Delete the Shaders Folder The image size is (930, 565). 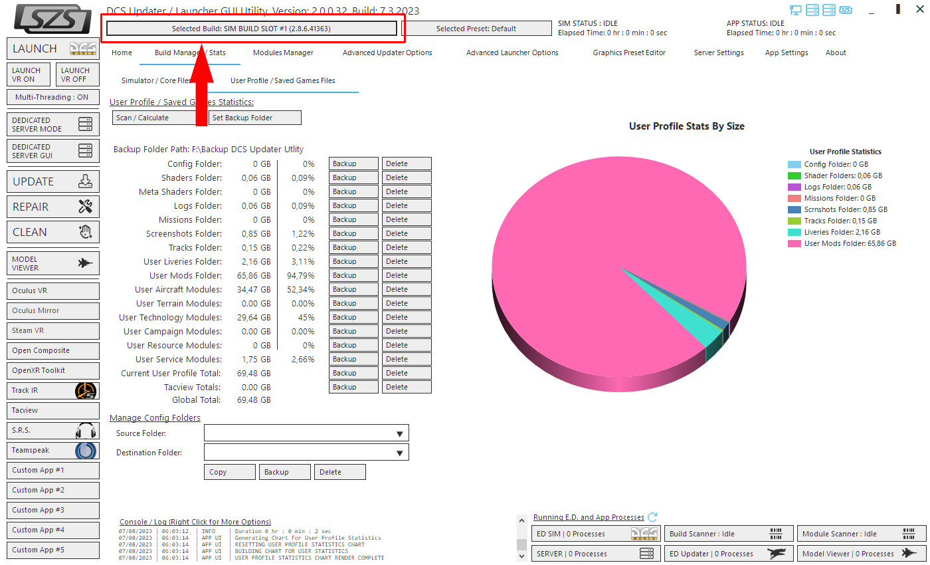tap(407, 177)
